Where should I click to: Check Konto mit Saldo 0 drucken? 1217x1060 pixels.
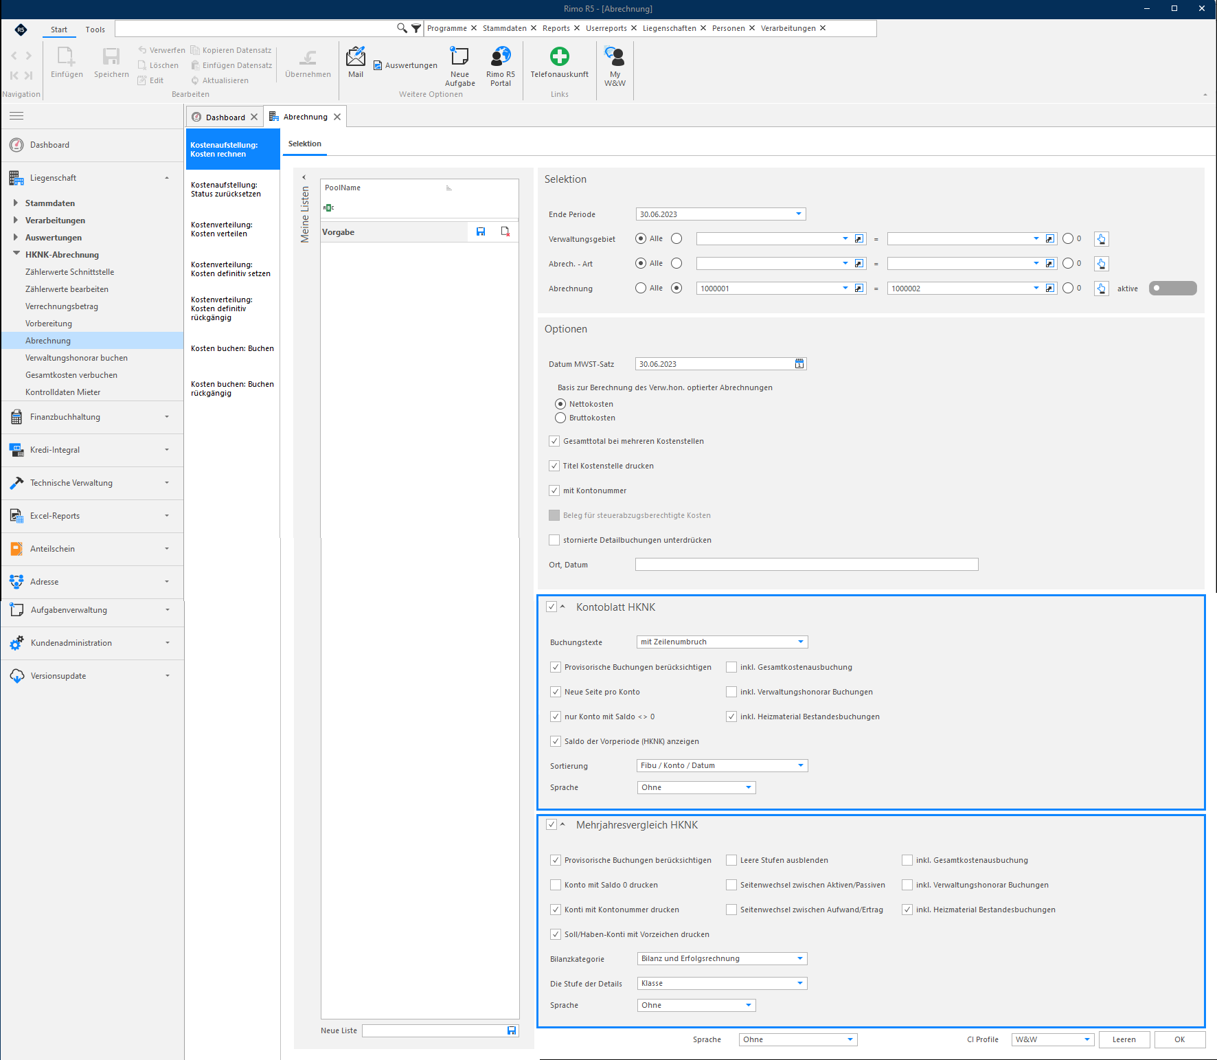pyautogui.click(x=556, y=885)
